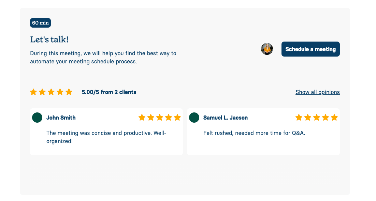The height and width of the screenshot is (201, 376).
Task: Click the first star in Samuel's review rating
Action: pyautogui.click(x=299, y=117)
